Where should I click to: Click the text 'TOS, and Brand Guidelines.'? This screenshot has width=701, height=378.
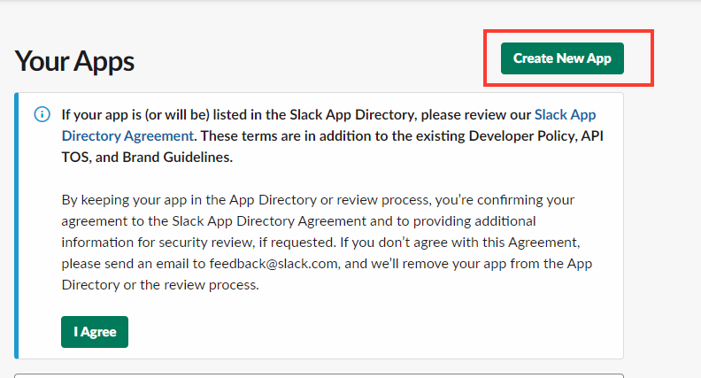[x=147, y=158]
